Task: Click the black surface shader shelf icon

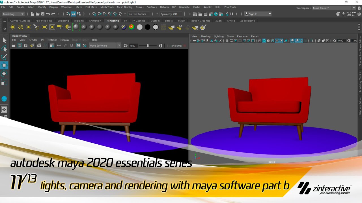Action: pyautogui.click(x=147, y=27)
